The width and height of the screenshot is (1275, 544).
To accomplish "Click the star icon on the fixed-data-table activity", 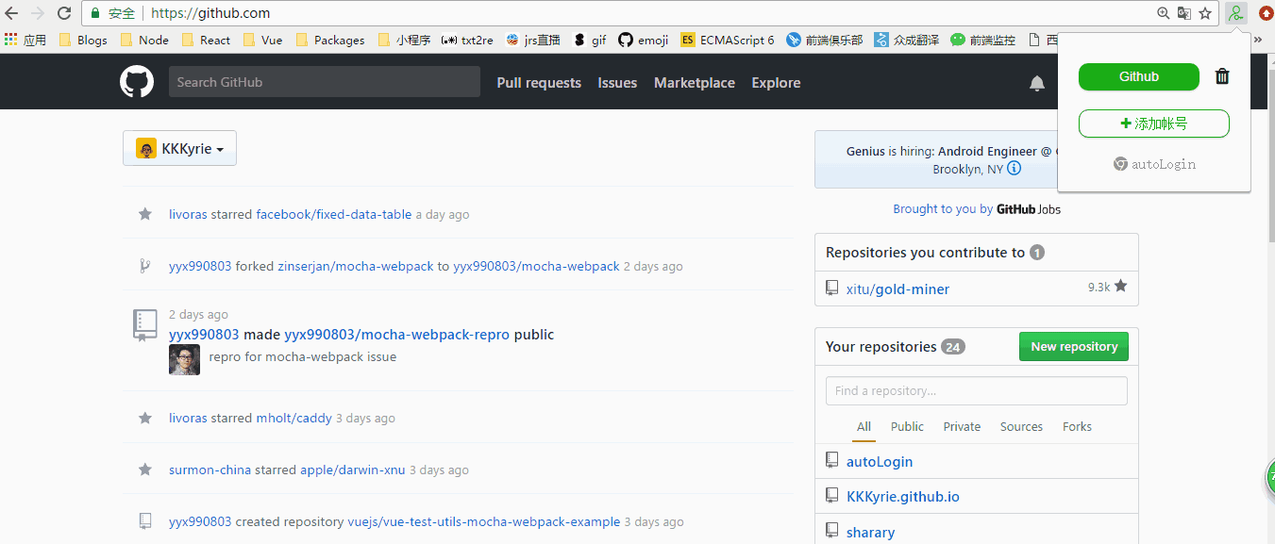I will pyautogui.click(x=145, y=214).
